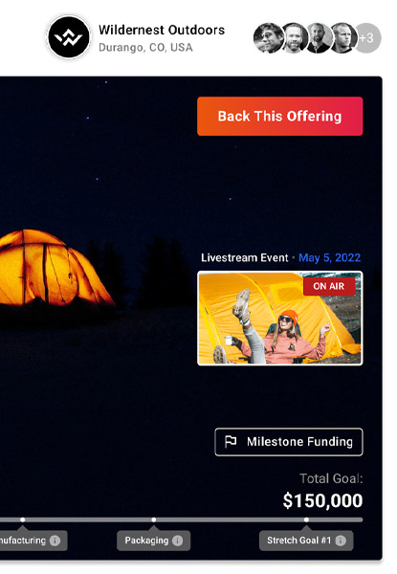This screenshot has height=574, width=397.
Task: Open the Milestone Funding button
Action: coord(289,442)
